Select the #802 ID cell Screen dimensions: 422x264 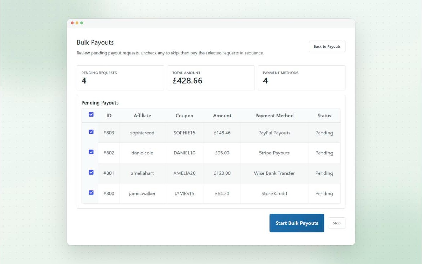tap(109, 153)
